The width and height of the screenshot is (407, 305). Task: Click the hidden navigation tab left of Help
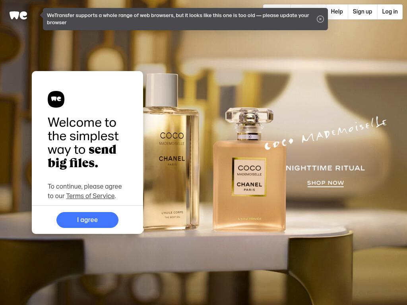click(308, 6)
